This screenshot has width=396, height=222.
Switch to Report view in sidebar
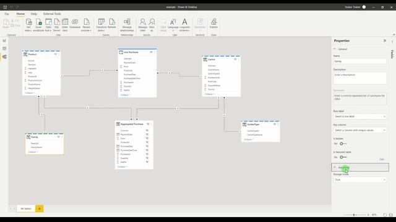tap(4, 41)
